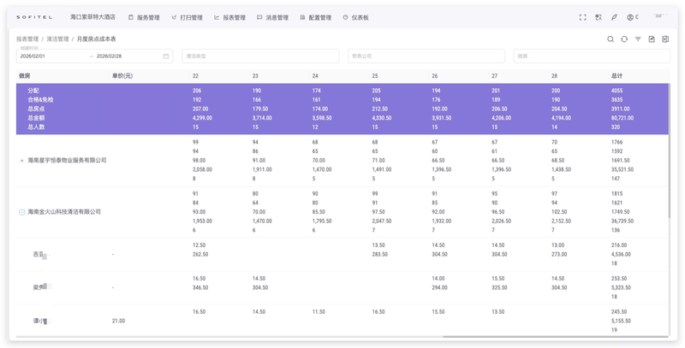
Task: Expand the 海南星宇恒泰物业服务有限公司 row
Action: pyautogui.click(x=22, y=161)
